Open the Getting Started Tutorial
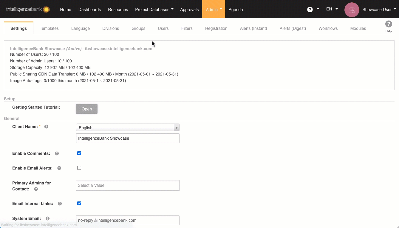 [x=87, y=109]
